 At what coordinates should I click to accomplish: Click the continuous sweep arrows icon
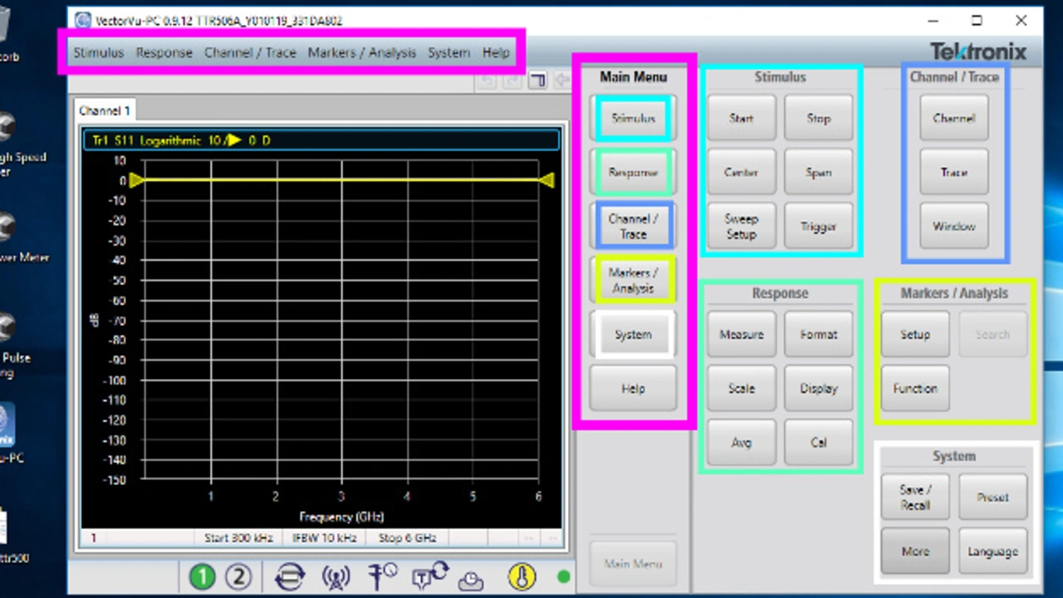click(289, 577)
